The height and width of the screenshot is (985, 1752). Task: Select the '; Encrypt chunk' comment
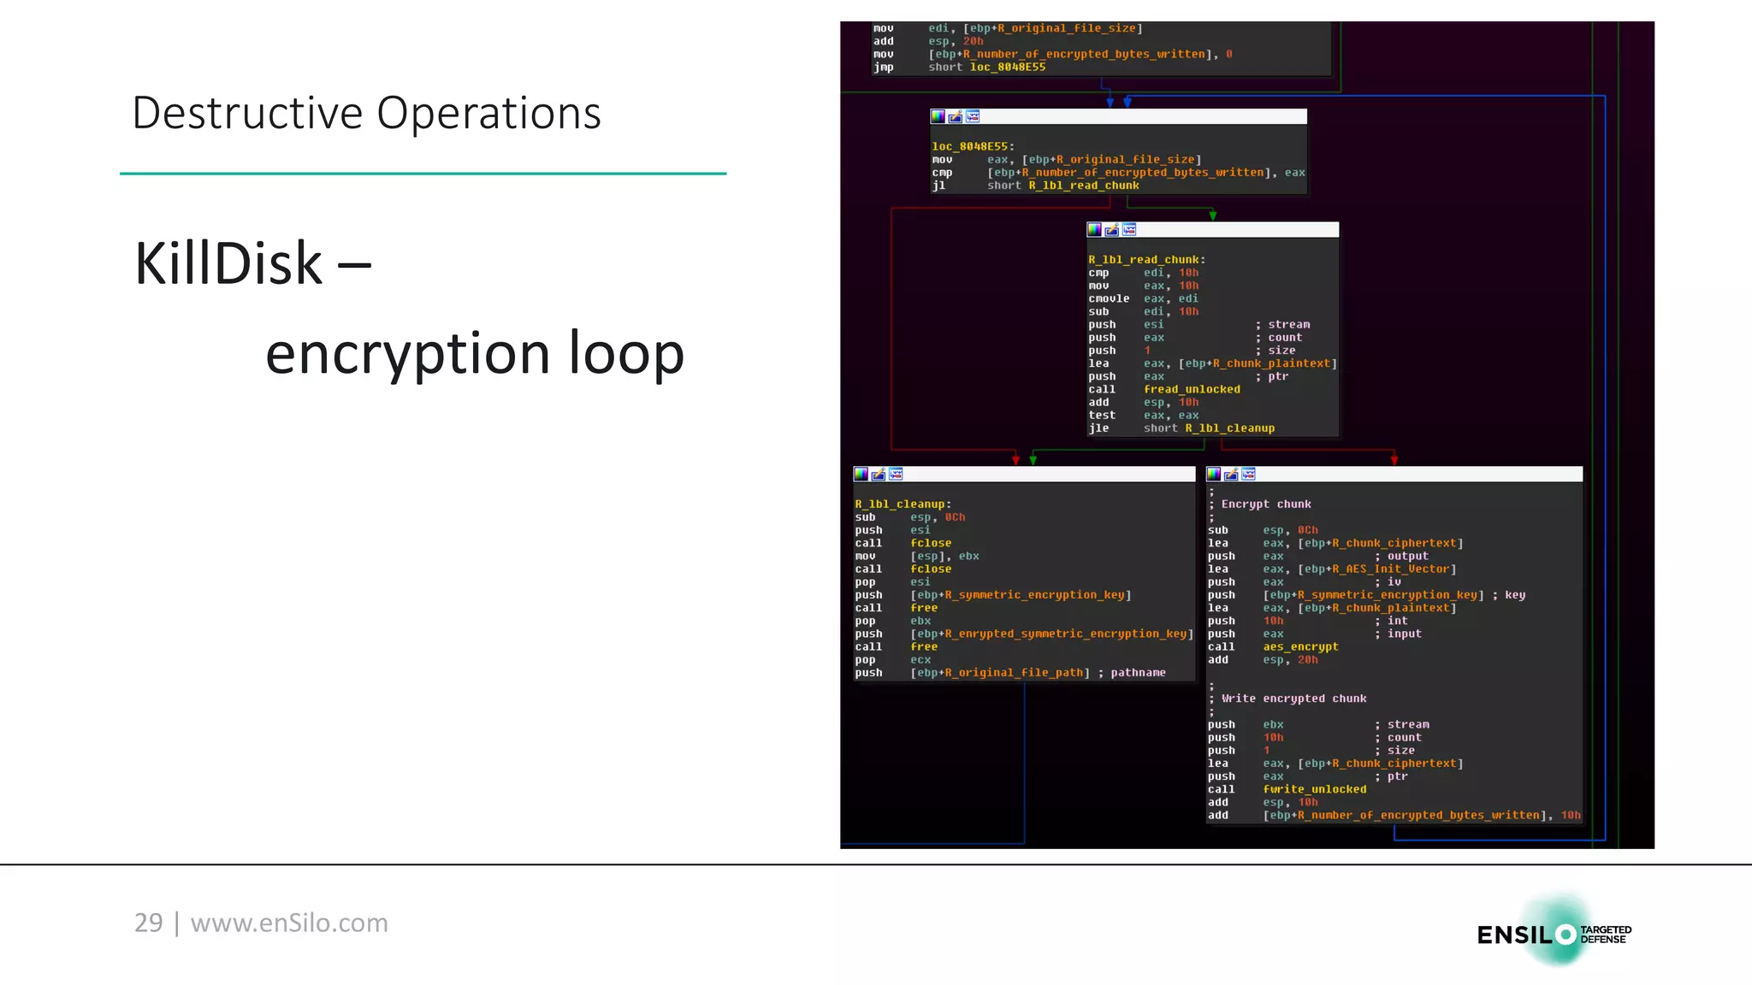pyautogui.click(x=1259, y=504)
